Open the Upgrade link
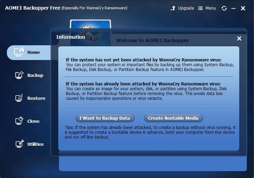Screen dimensions: 254x178 pyautogui.click(x=186, y=8)
